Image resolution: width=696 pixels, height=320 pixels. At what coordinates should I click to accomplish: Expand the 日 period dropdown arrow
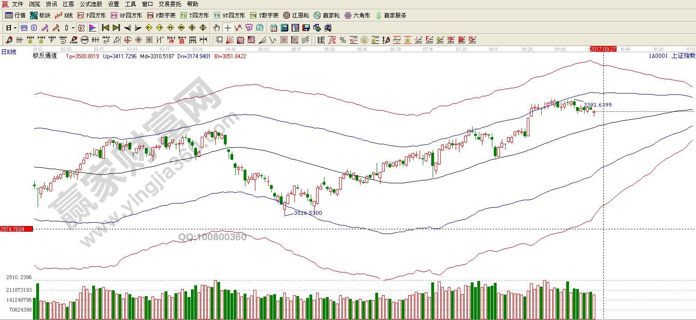coord(15,28)
